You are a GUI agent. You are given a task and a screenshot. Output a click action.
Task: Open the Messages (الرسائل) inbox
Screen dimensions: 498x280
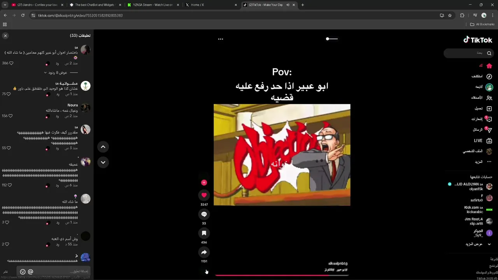(x=483, y=130)
